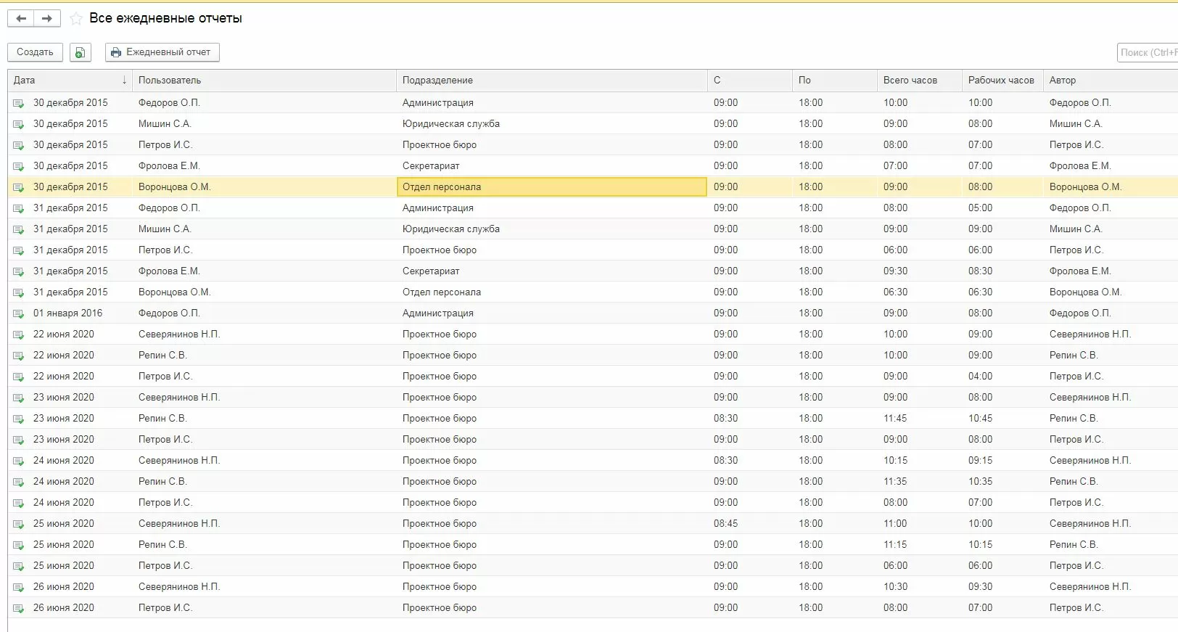Click the document icon of 30 декабря 2015 Федоров О.П. row

18,103
